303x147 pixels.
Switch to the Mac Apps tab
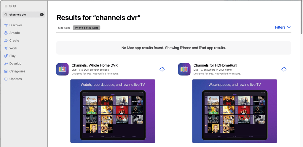click(x=64, y=28)
